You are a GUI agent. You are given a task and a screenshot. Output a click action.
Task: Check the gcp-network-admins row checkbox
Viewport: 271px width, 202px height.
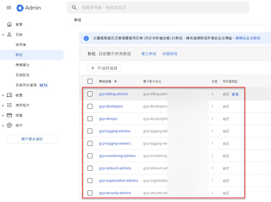tap(90, 168)
